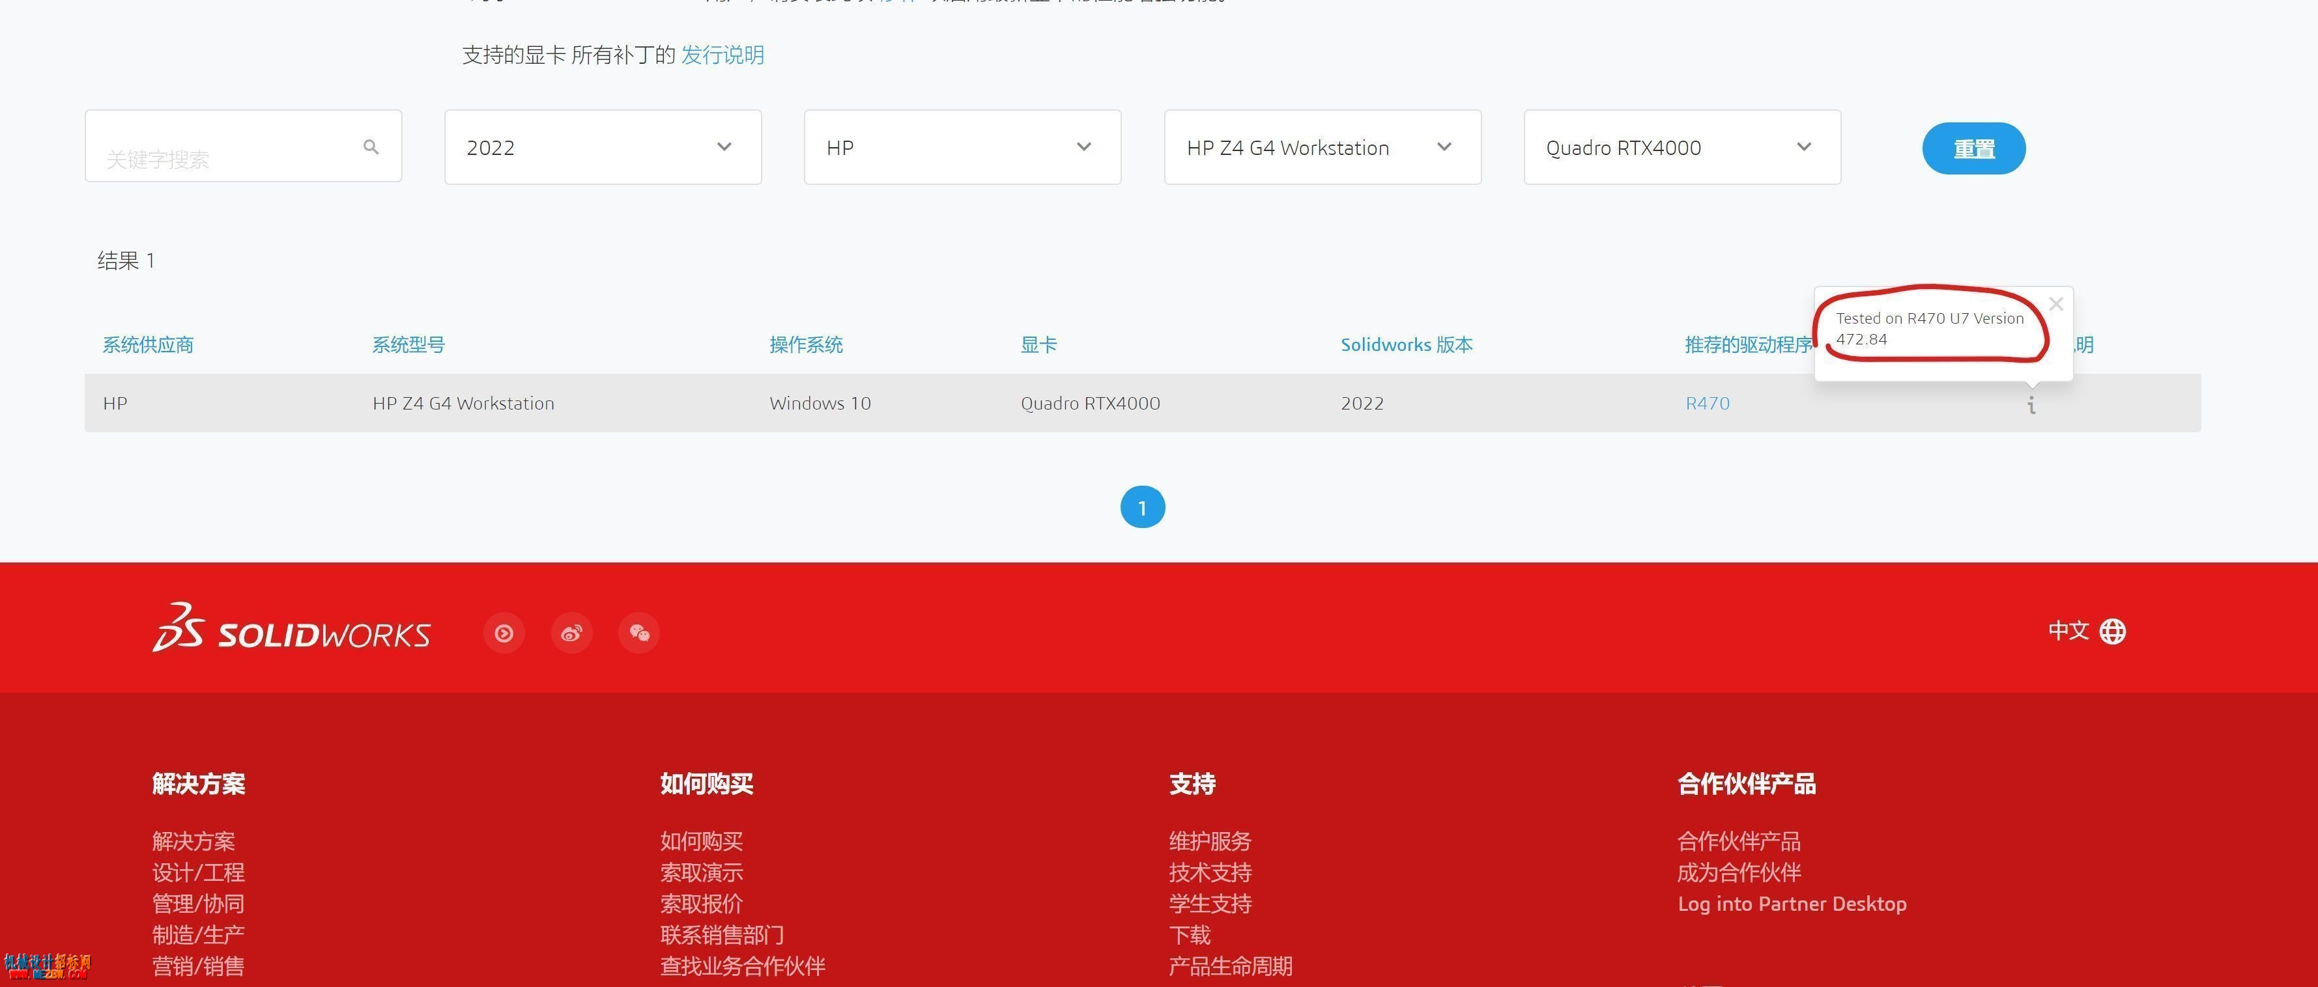
Task: Go to page 1 in pagination
Action: point(1142,508)
